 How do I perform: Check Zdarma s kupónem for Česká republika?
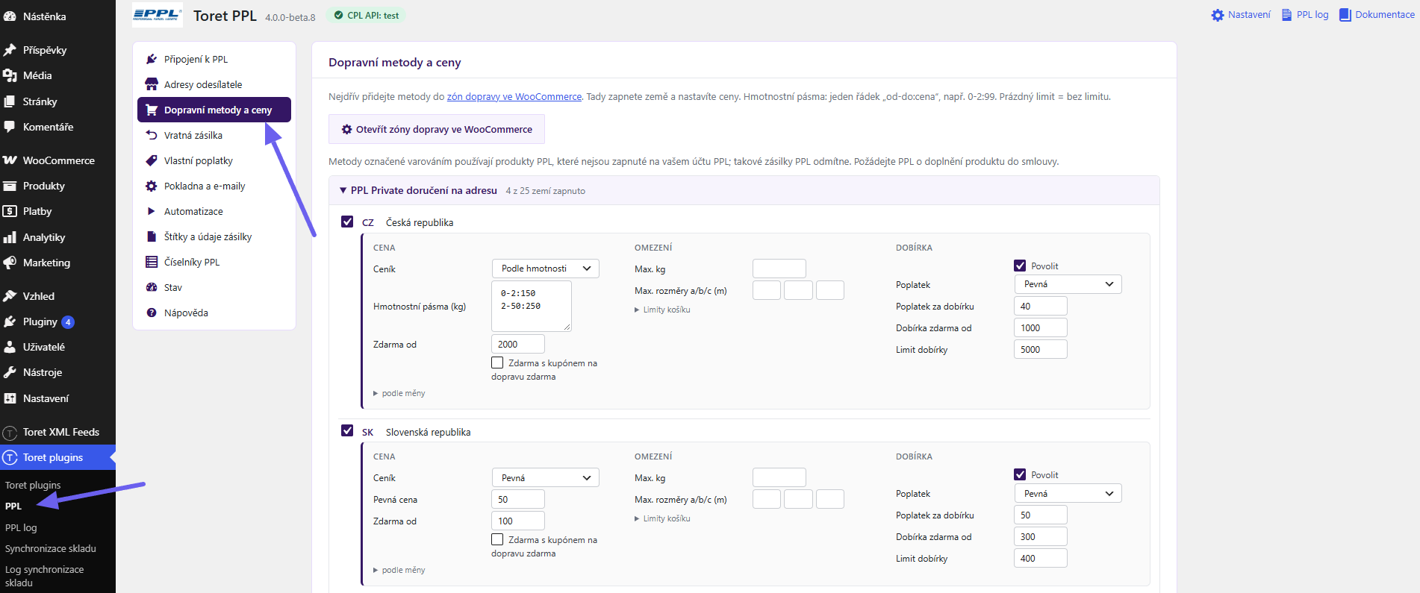point(497,363)
